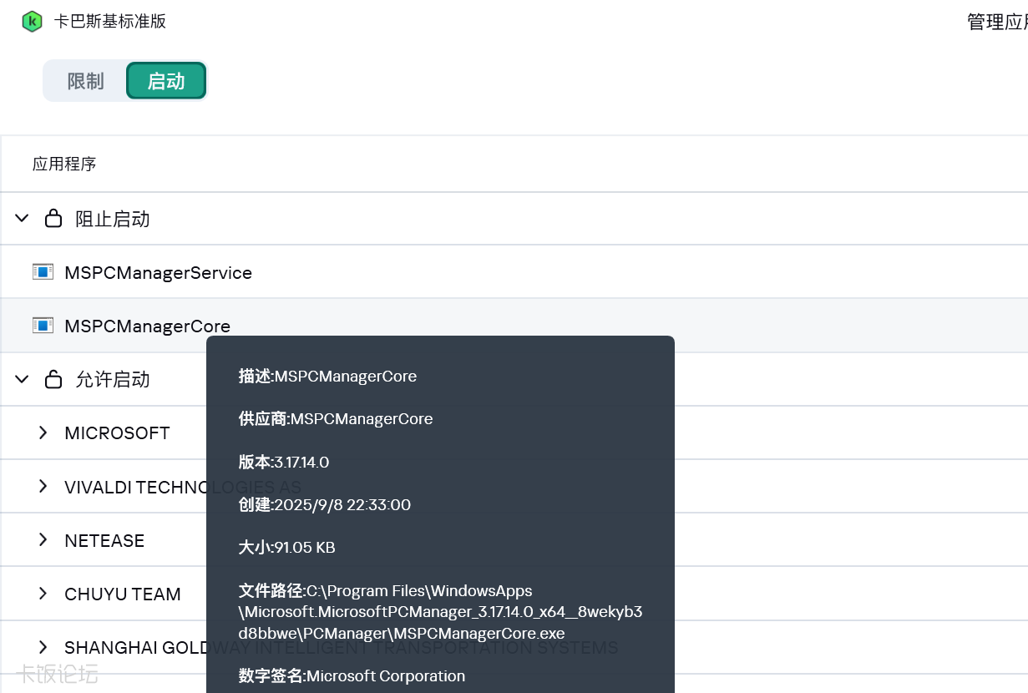Click the Microsoft Corporation digital signature line
This screenshot has height=693, width=1028.
[352, 675]
